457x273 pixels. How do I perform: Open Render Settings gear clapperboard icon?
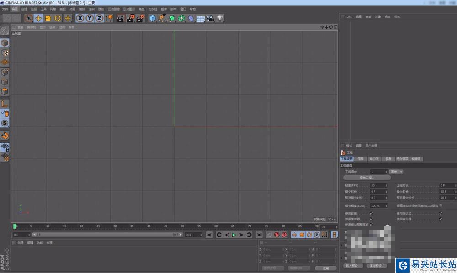coord(140,19)
